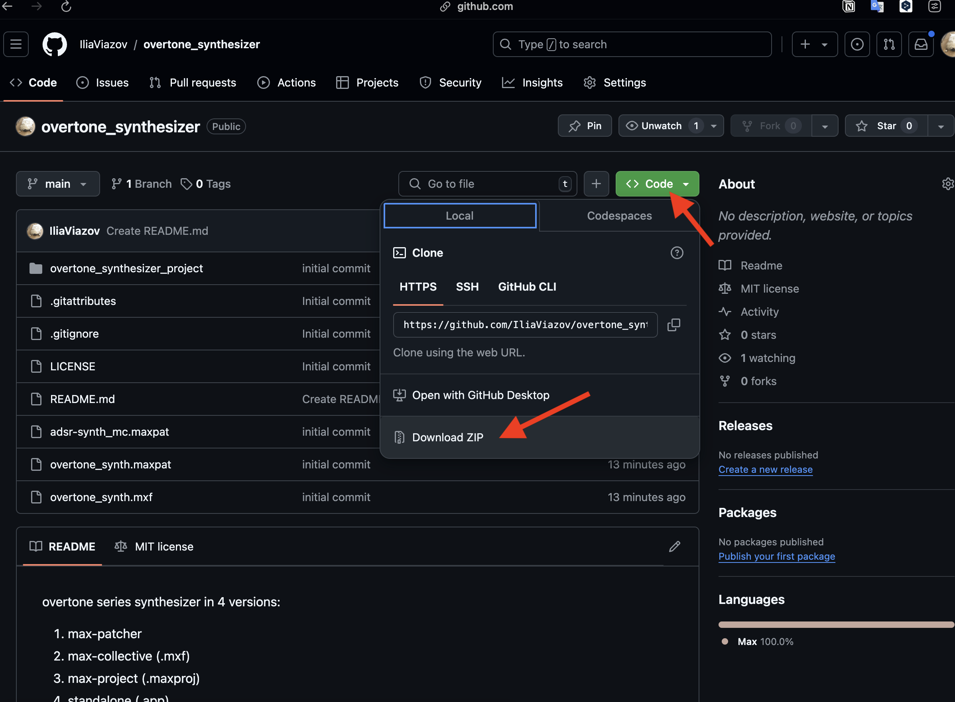955x702 pixels.
Task: Open the overtone_synthesizer_project folder
Action: (126, 269)
